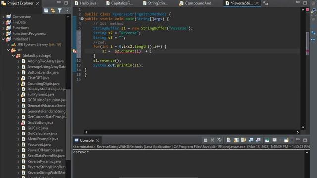
Task: Select GuiCalc.java file
Action: pyautogui.click(x=38, y=128)
